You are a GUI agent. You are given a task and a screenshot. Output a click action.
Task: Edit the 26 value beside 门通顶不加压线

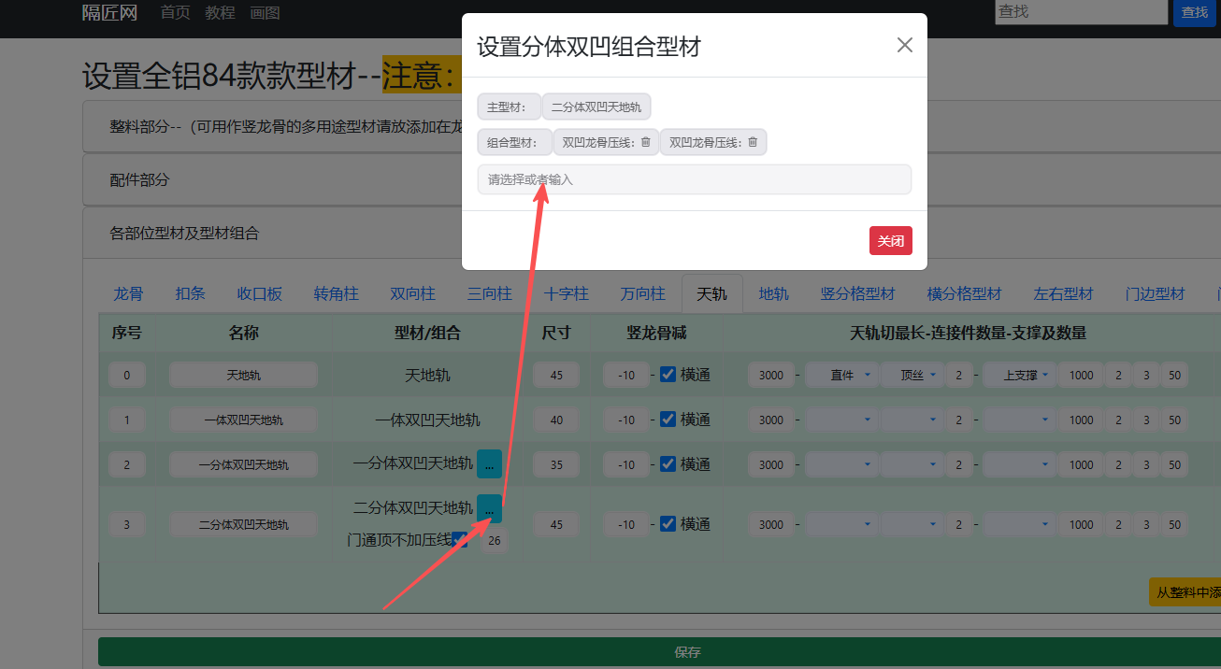[x=495, y=540]
